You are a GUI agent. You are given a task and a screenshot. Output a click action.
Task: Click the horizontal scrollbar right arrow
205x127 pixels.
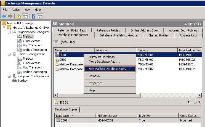tap(199, 95)
